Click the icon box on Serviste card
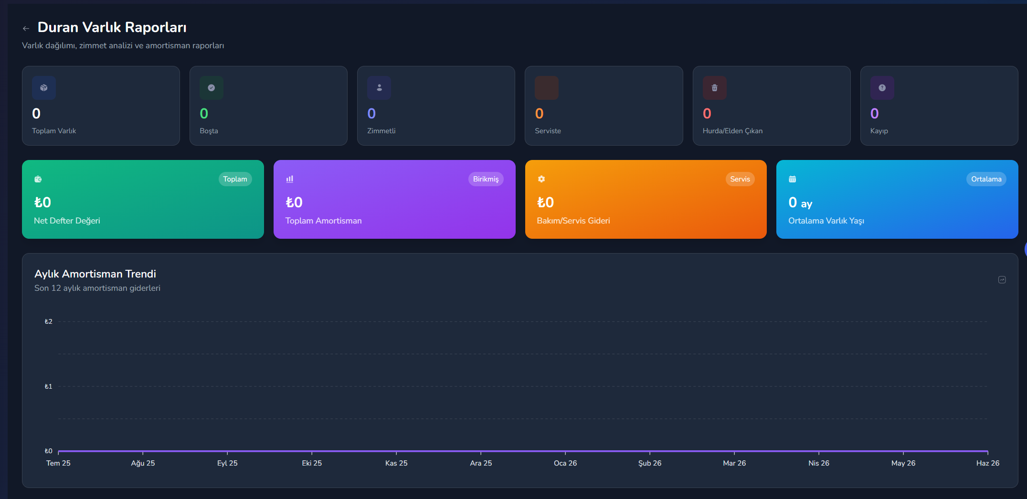The image size is (1027, 499). [547, 88]
